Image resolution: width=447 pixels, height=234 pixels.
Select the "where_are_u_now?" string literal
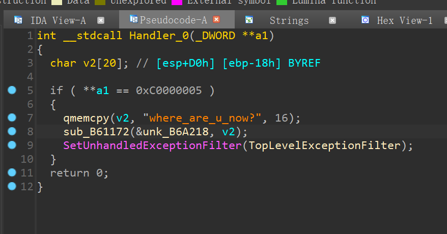(x=202, y=118)
